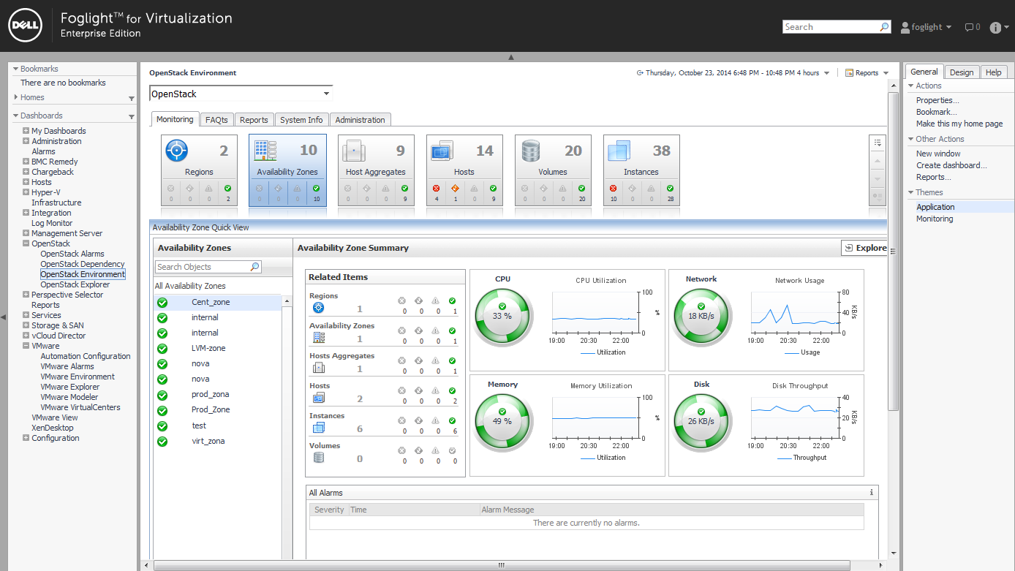Collapse the VMware tree node
The height and width of the screenshot is (571, 1015).
pyautogui.click(x=26, y=346)
